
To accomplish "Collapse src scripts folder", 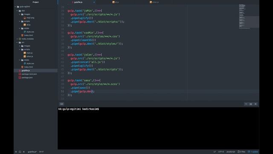I will coord(20,50).
